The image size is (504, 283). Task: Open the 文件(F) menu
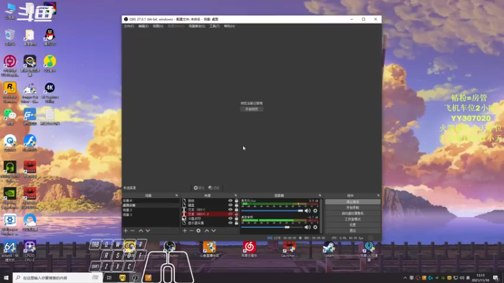coord(129,26)
